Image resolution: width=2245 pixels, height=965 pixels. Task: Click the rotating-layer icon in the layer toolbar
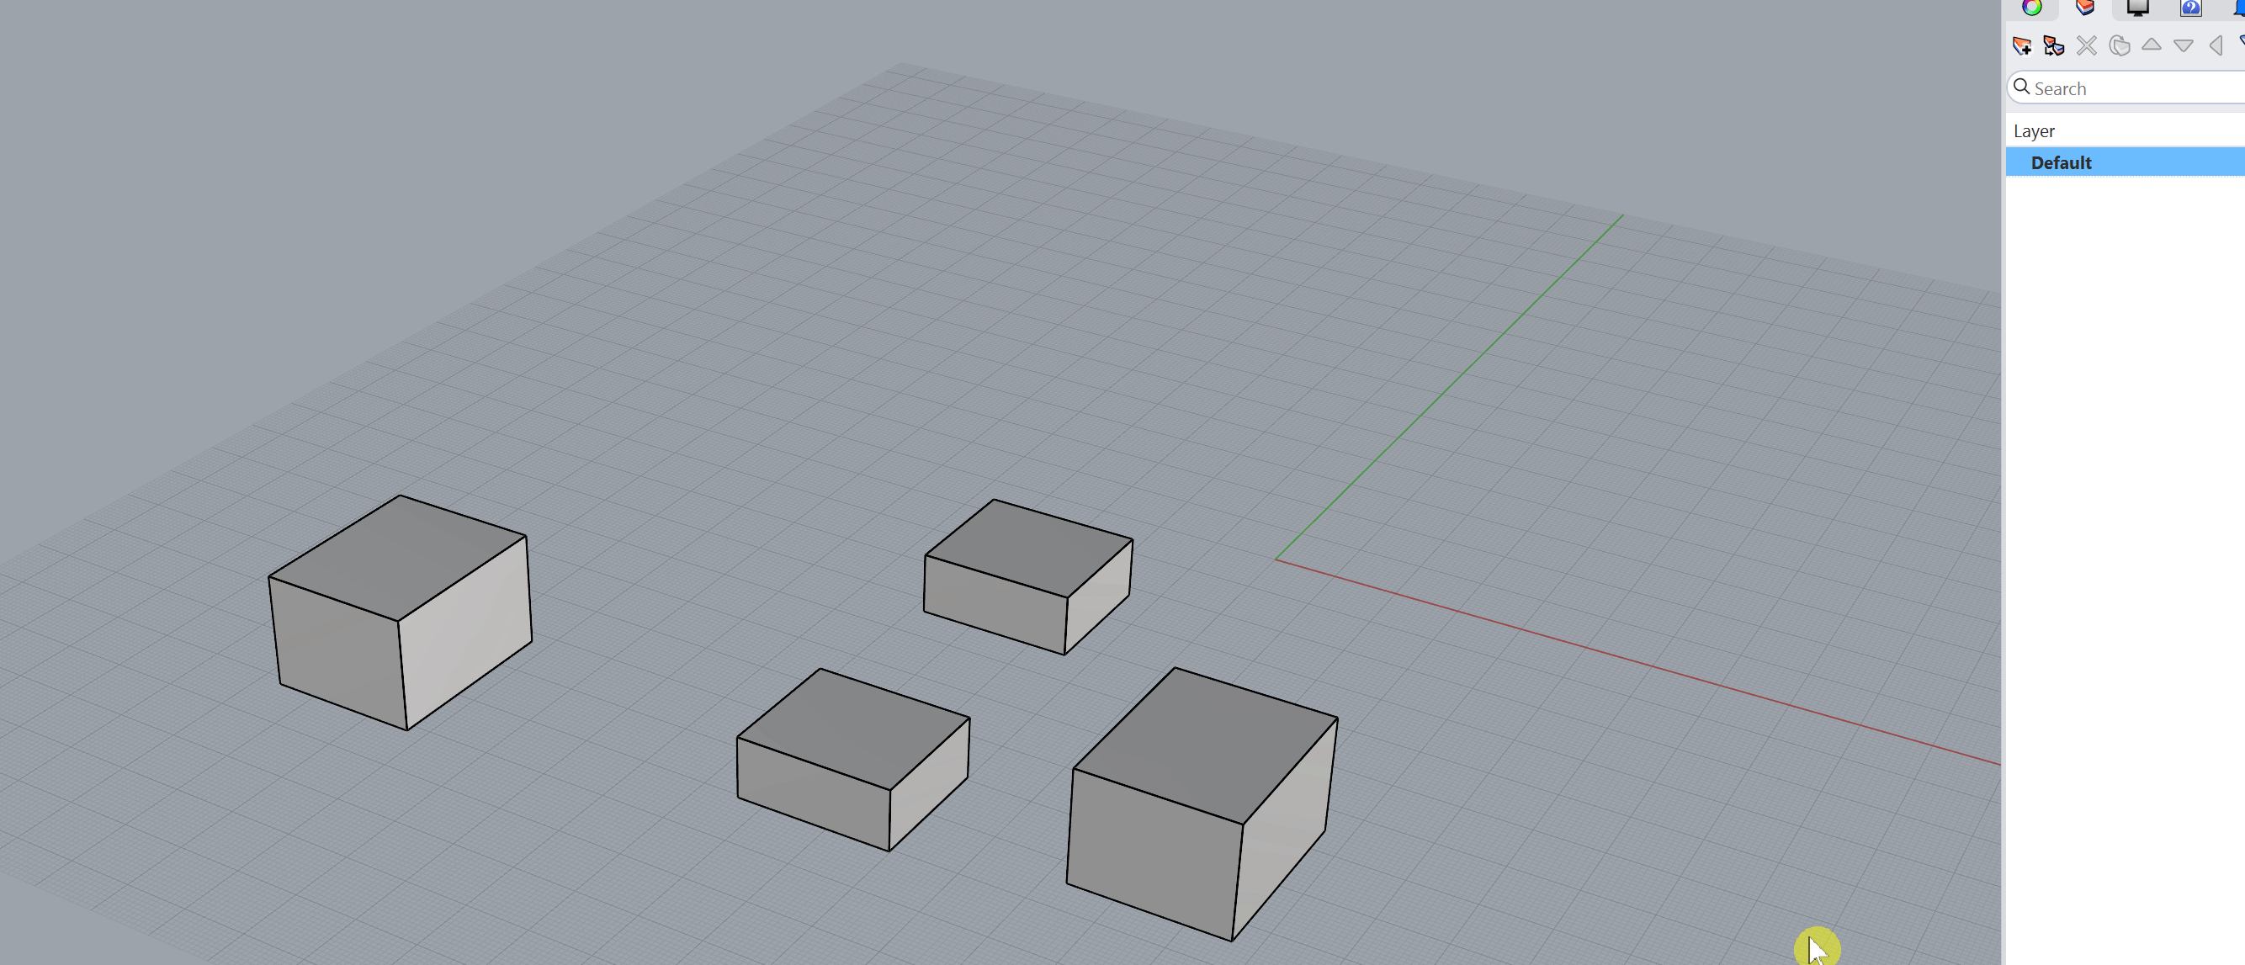[2120, 45]
